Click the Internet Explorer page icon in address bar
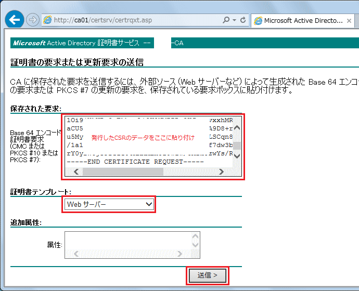Viewport: 359px width, 291px height. pos(48,20)
